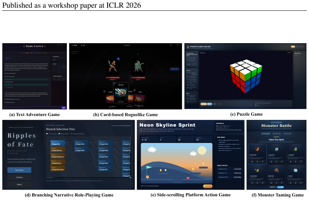This screenshot has width=309, height=200.
Task: Select the Ending Forgiveness finale node
Action: pyautogui.click(x=58, y=156)
